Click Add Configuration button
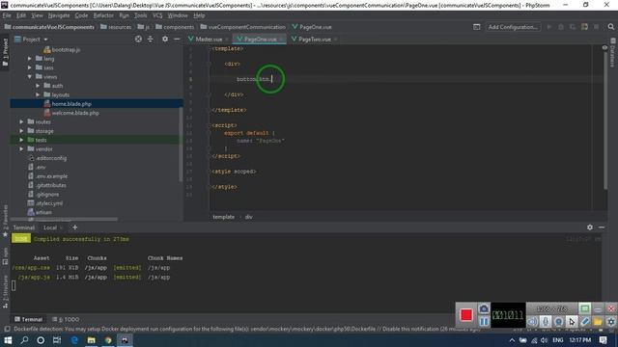This screenshot has height=347, width=618. (x=513, y=27)
